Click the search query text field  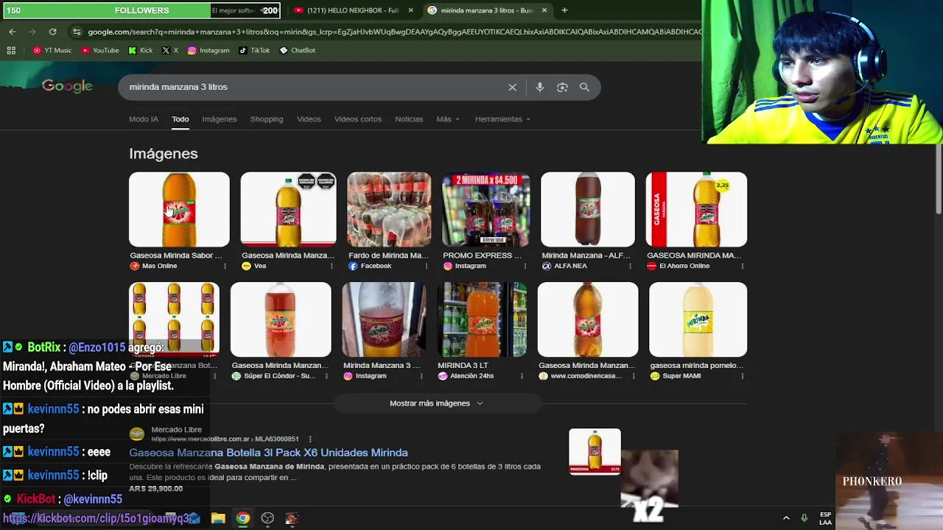tap(313, 87)
